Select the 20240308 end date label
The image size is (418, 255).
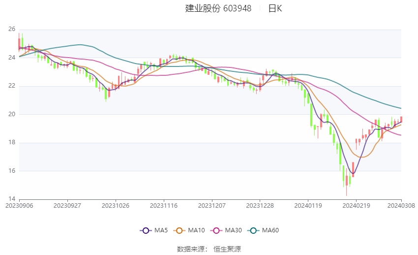coord(401,205)
